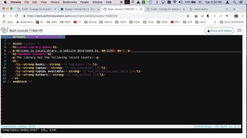Image resolution: width=247 pixels, height=138 pixels.
Task: Close the Bash console 11466109 tab
Action: pos(141,9)
